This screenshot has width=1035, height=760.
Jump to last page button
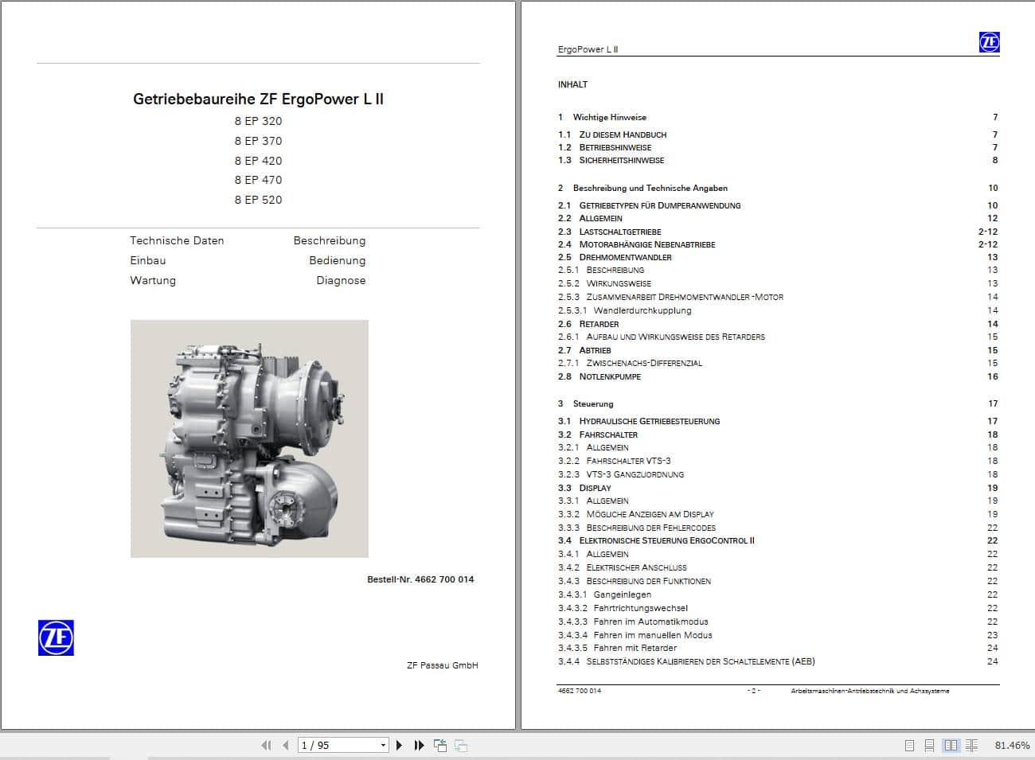pos(420,746)
